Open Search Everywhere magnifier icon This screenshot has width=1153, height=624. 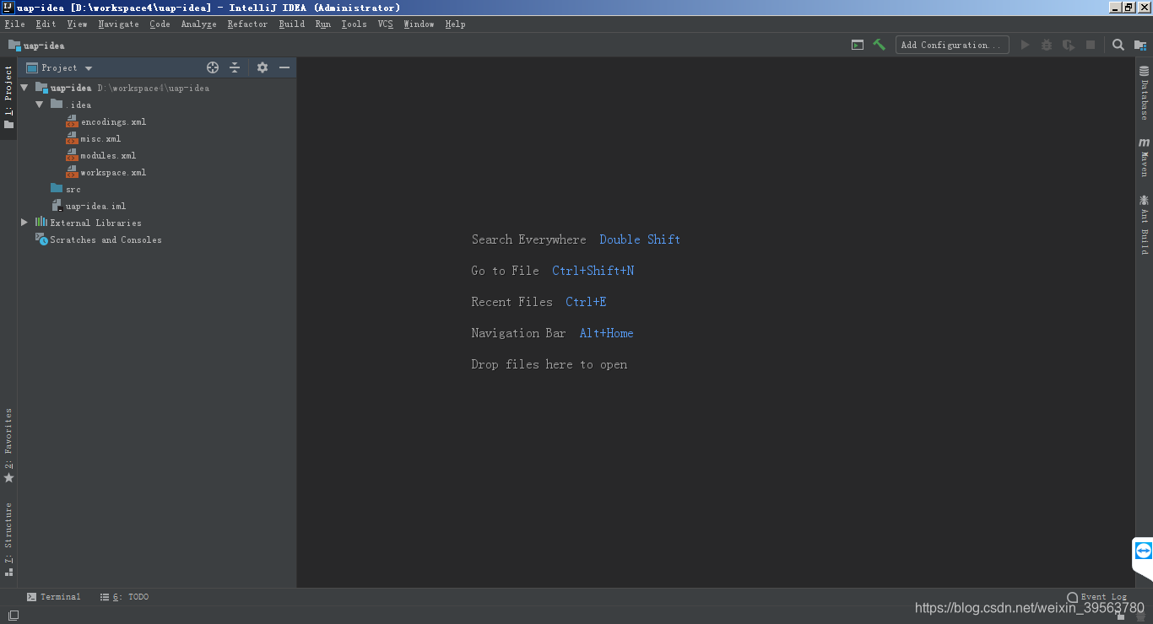point(1118,45)
